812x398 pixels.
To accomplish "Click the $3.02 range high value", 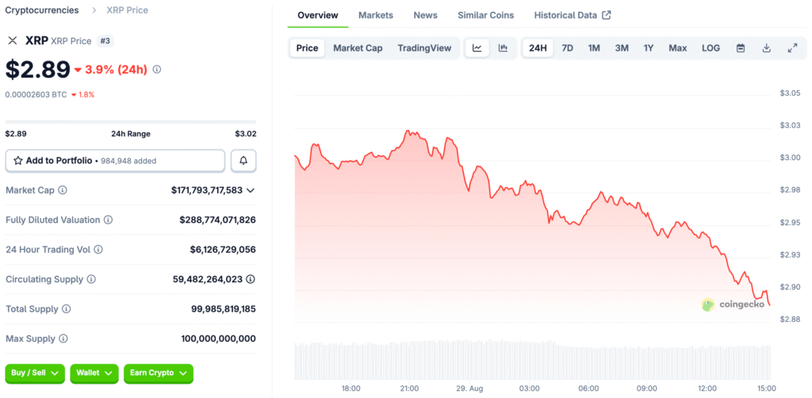I will pyautogui.click(x=246, y=133).
